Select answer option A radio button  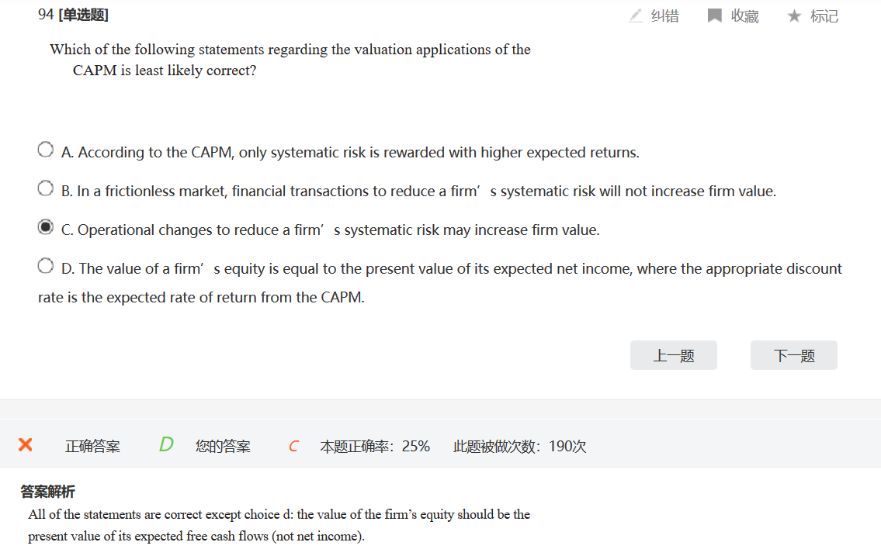pyautogui.click(x=46, y=150)
